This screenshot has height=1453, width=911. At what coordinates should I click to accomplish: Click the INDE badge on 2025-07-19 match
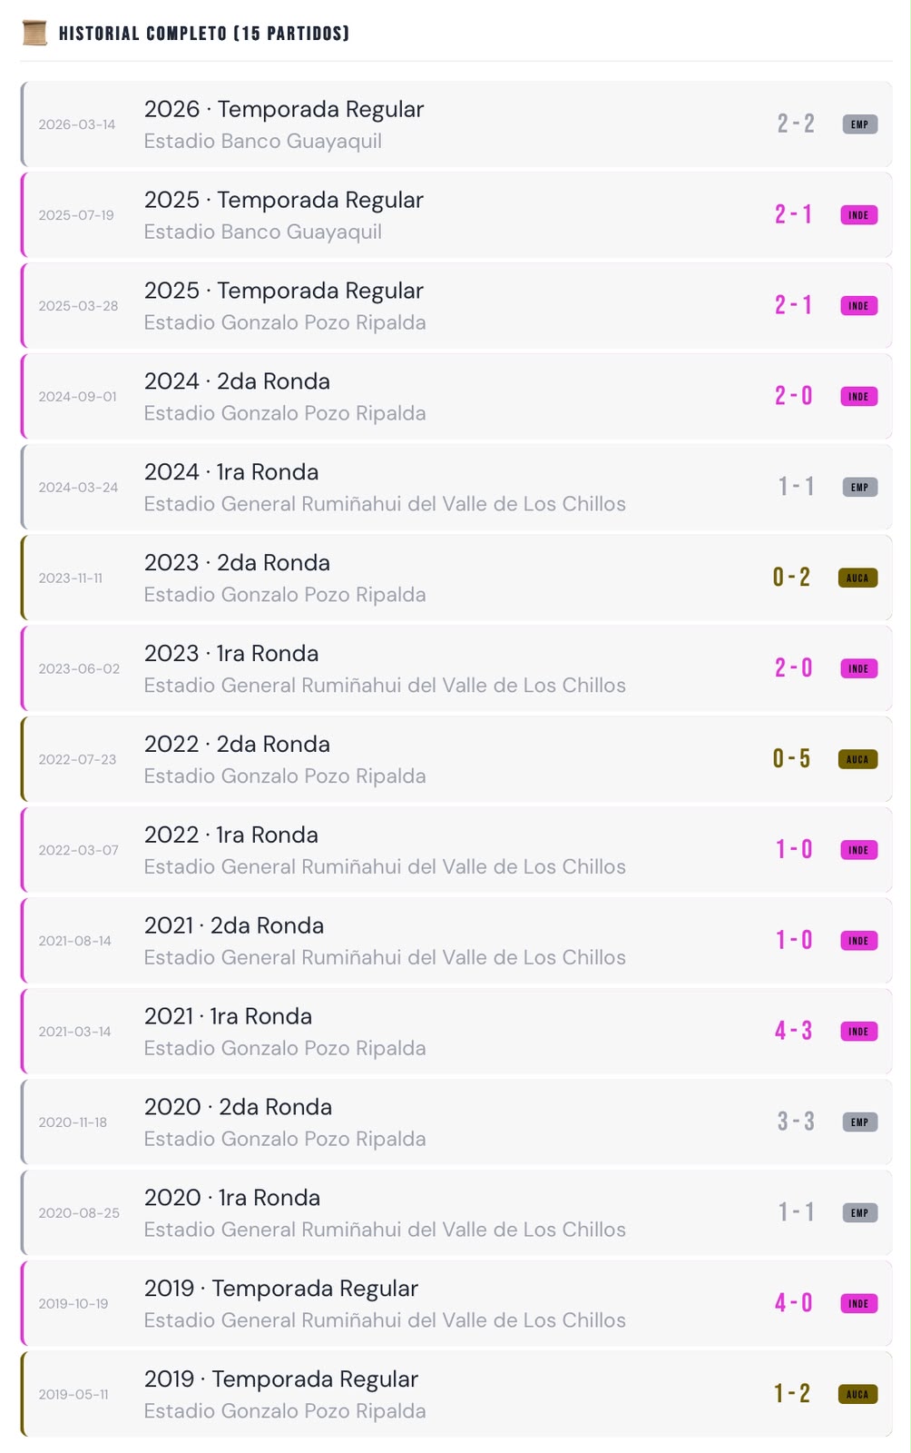pyautogui.click(x=858, y=215)
